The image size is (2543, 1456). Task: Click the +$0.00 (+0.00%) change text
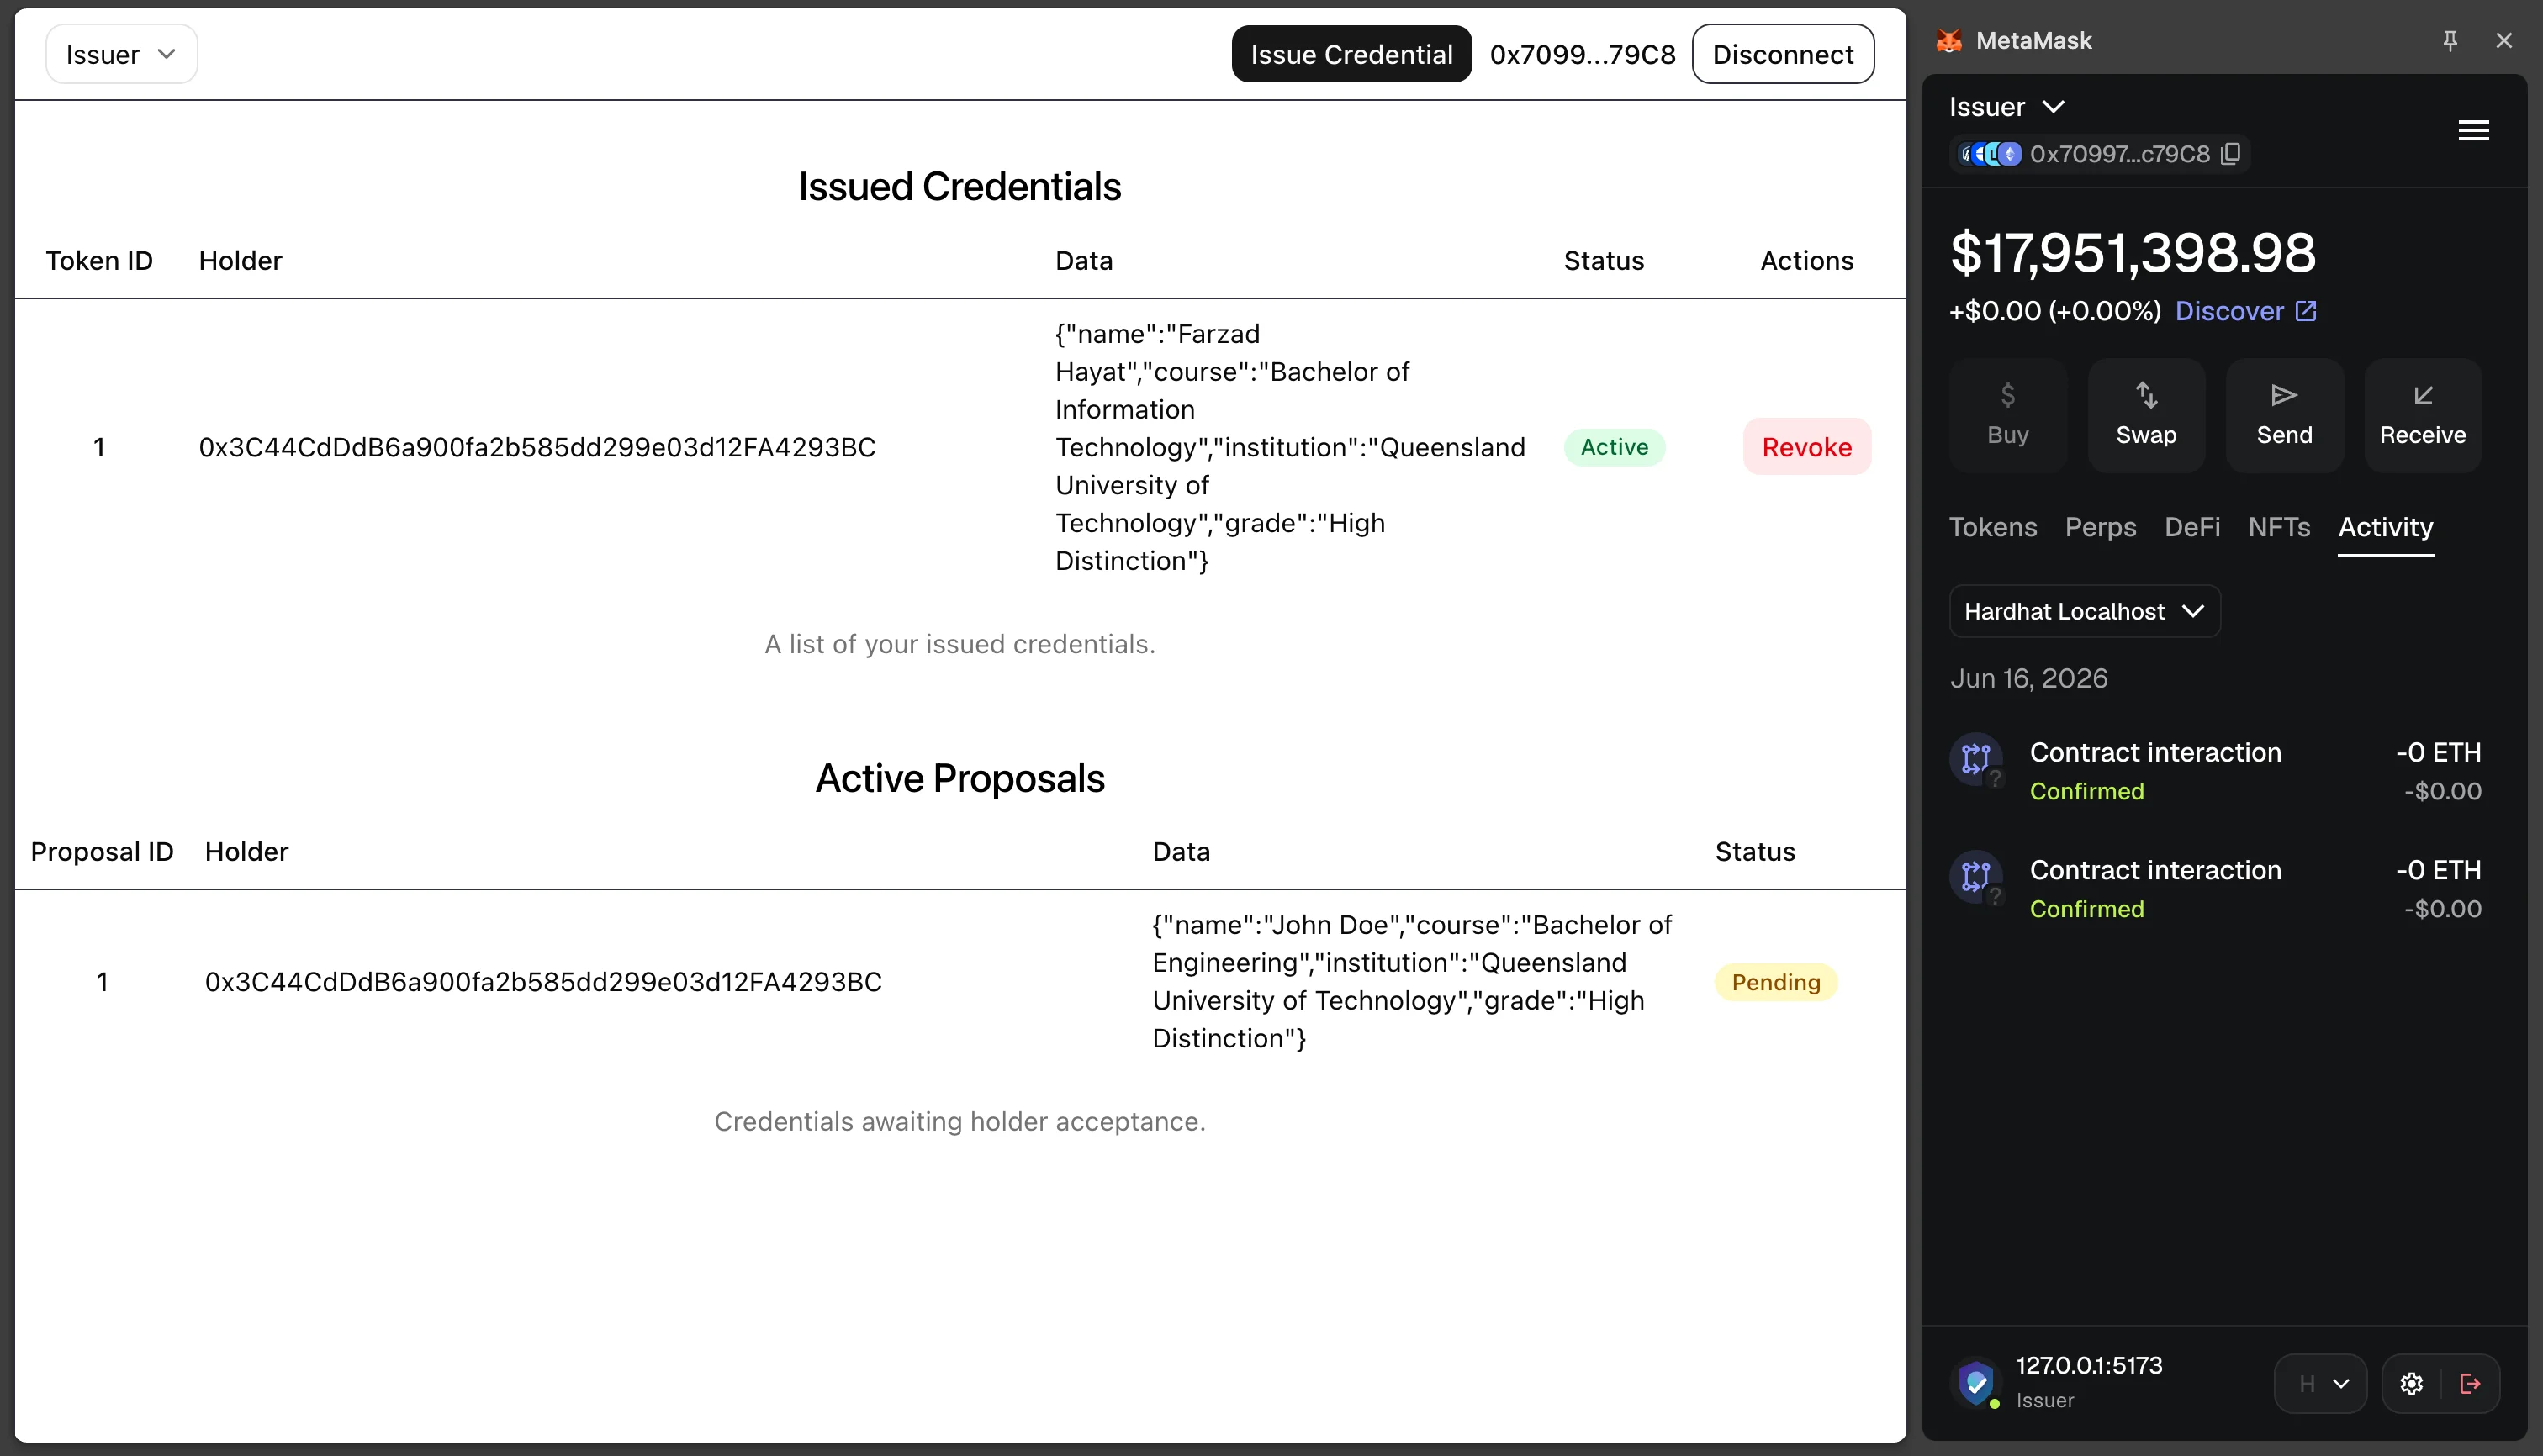point(2054,311)
